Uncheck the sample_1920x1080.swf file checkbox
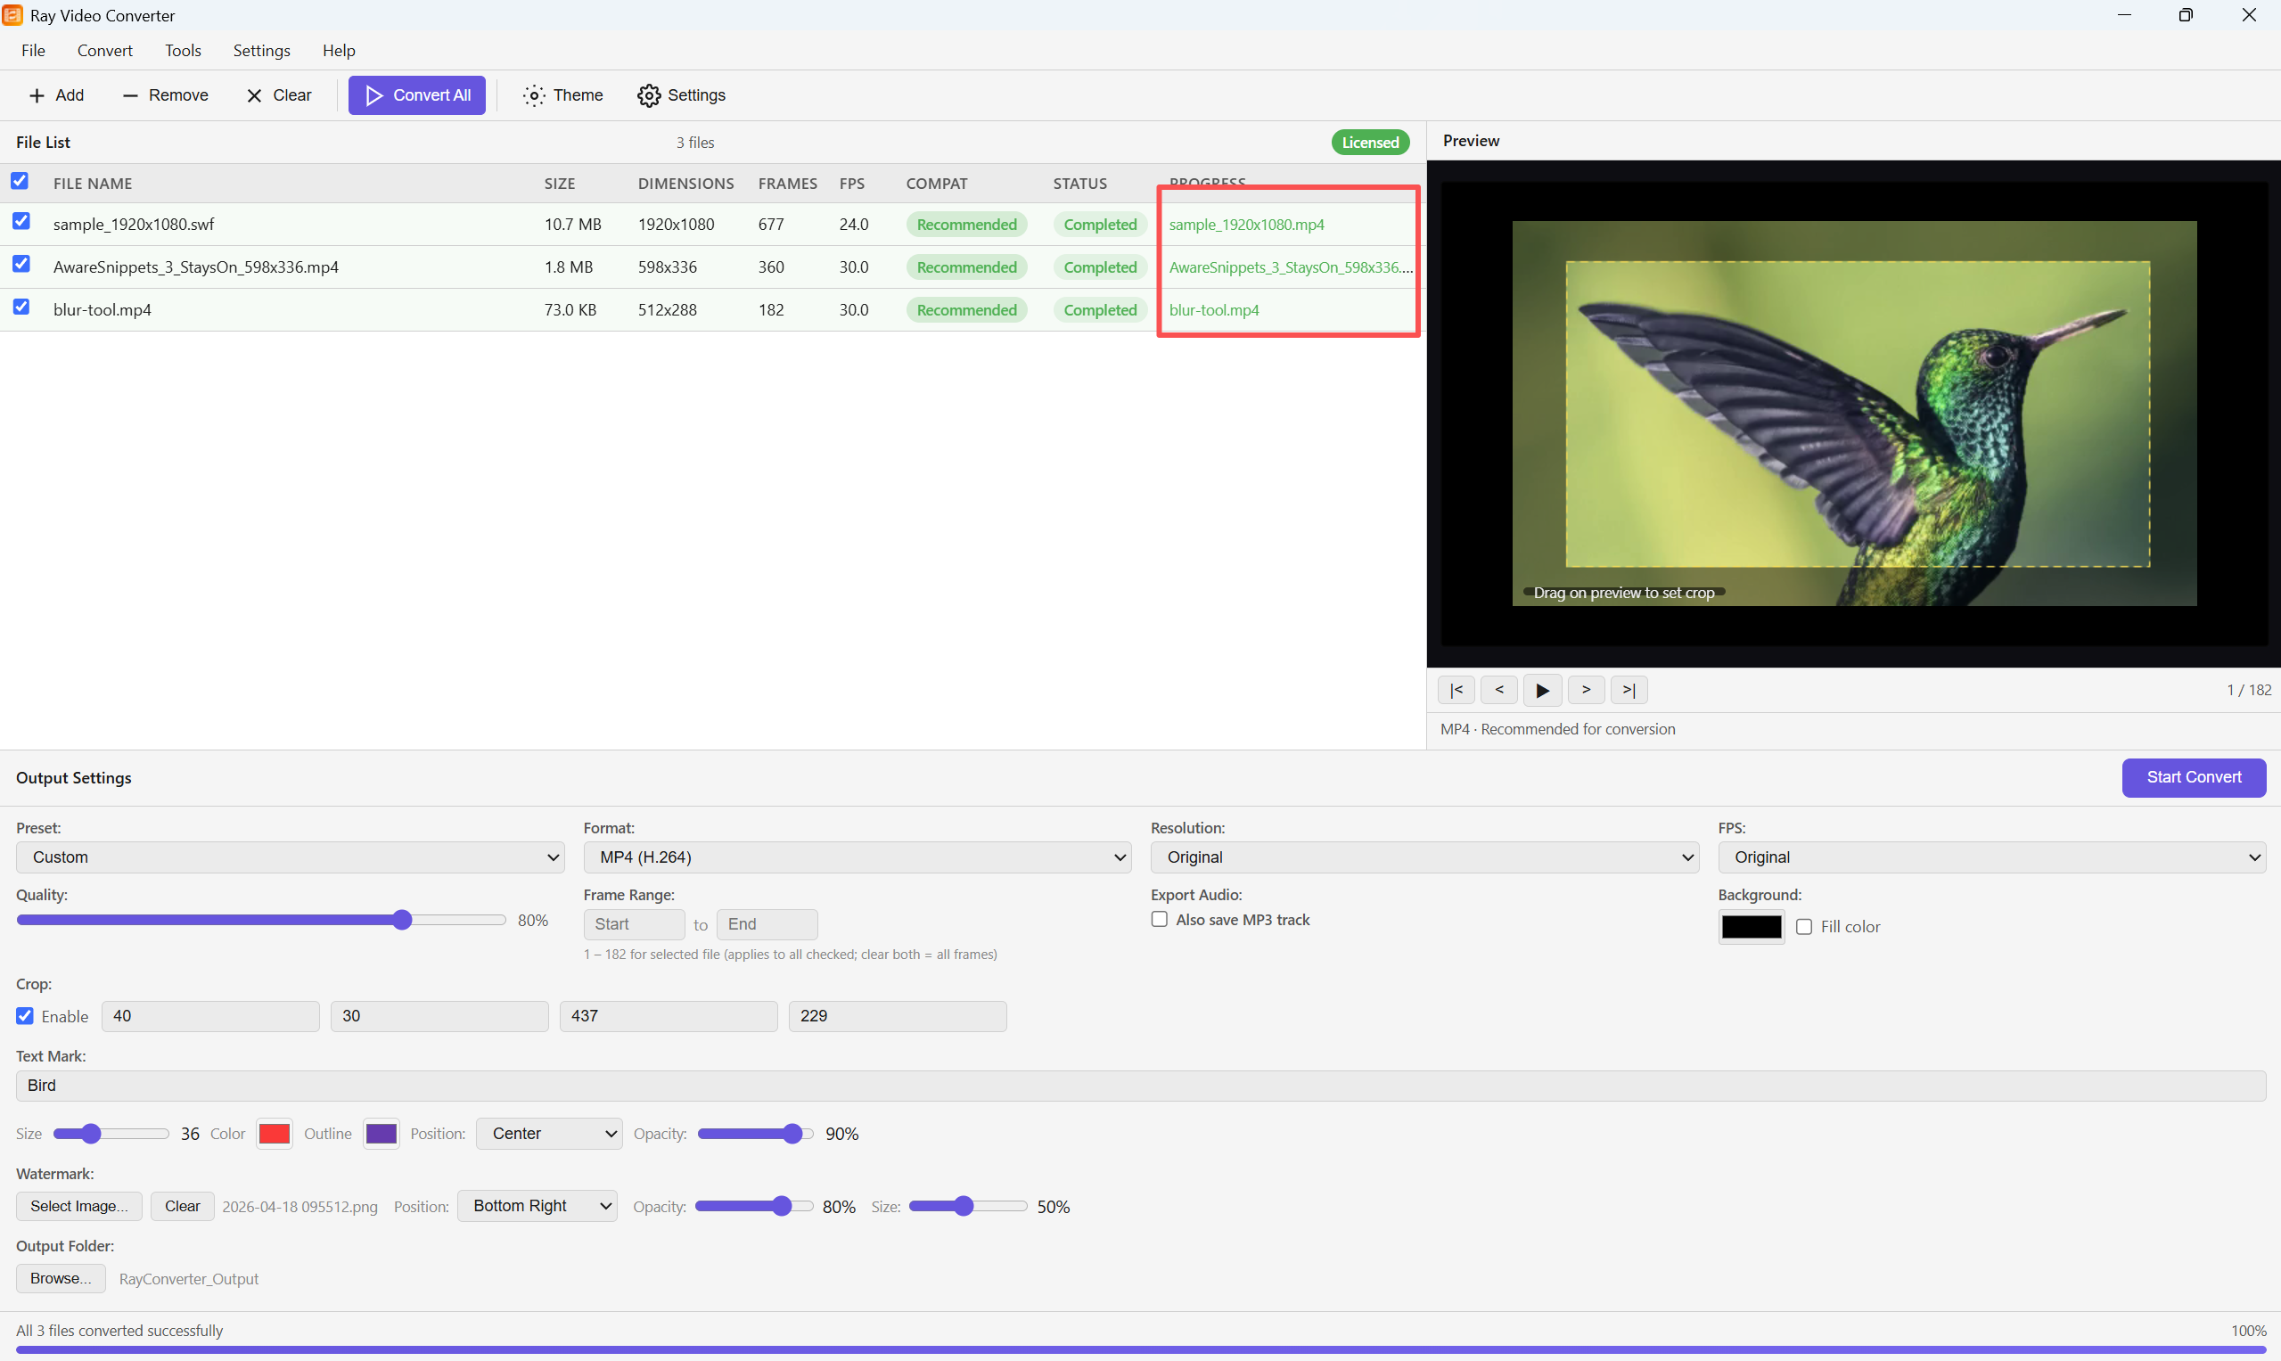This screenshot has width=2281, height=1361. click(x=21, y=221)
